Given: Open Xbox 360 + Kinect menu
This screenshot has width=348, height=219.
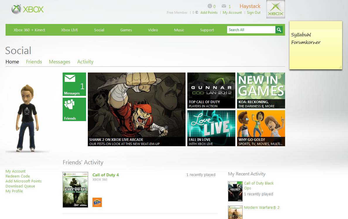Looking at the screenshot, I should 29,30.
